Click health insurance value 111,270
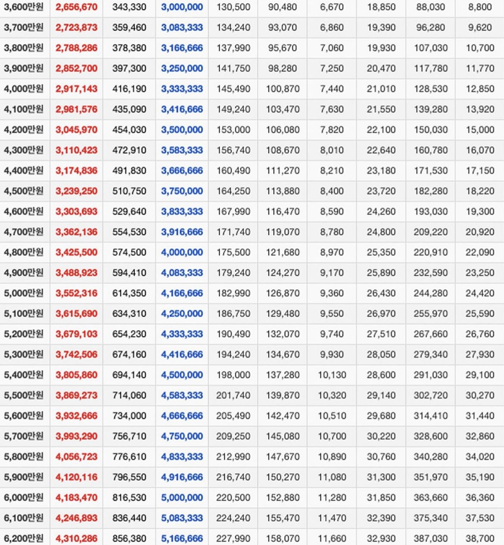This screenshot has width=504, height=545. (283, 170)
